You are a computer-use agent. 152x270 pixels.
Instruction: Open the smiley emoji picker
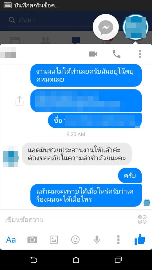pos(75,240)
